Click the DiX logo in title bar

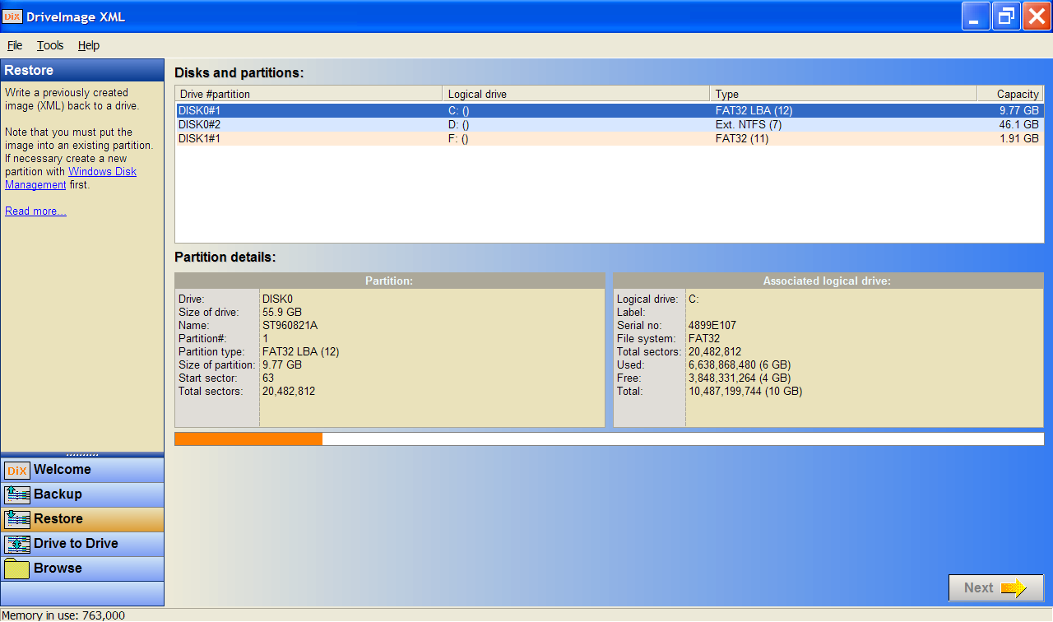click(12, 16)
